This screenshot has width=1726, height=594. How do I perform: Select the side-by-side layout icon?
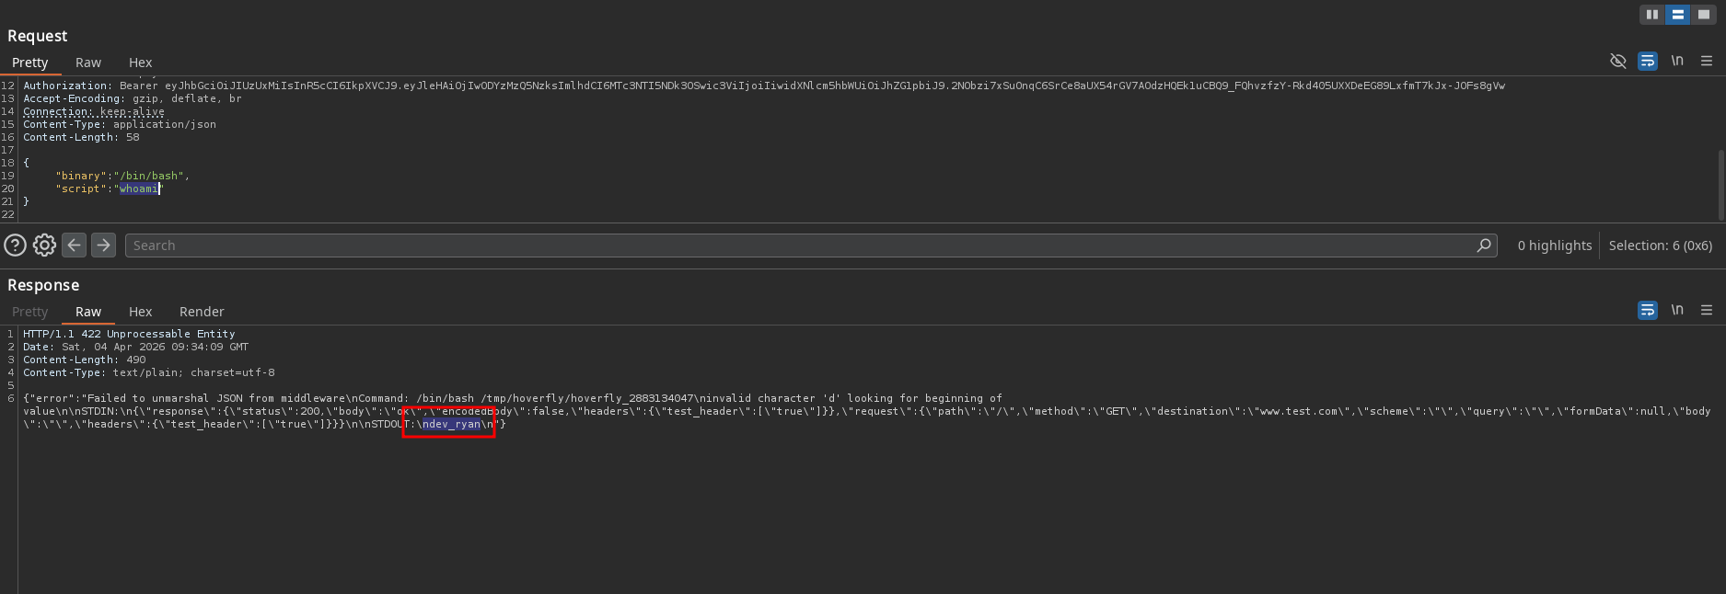1652,15
